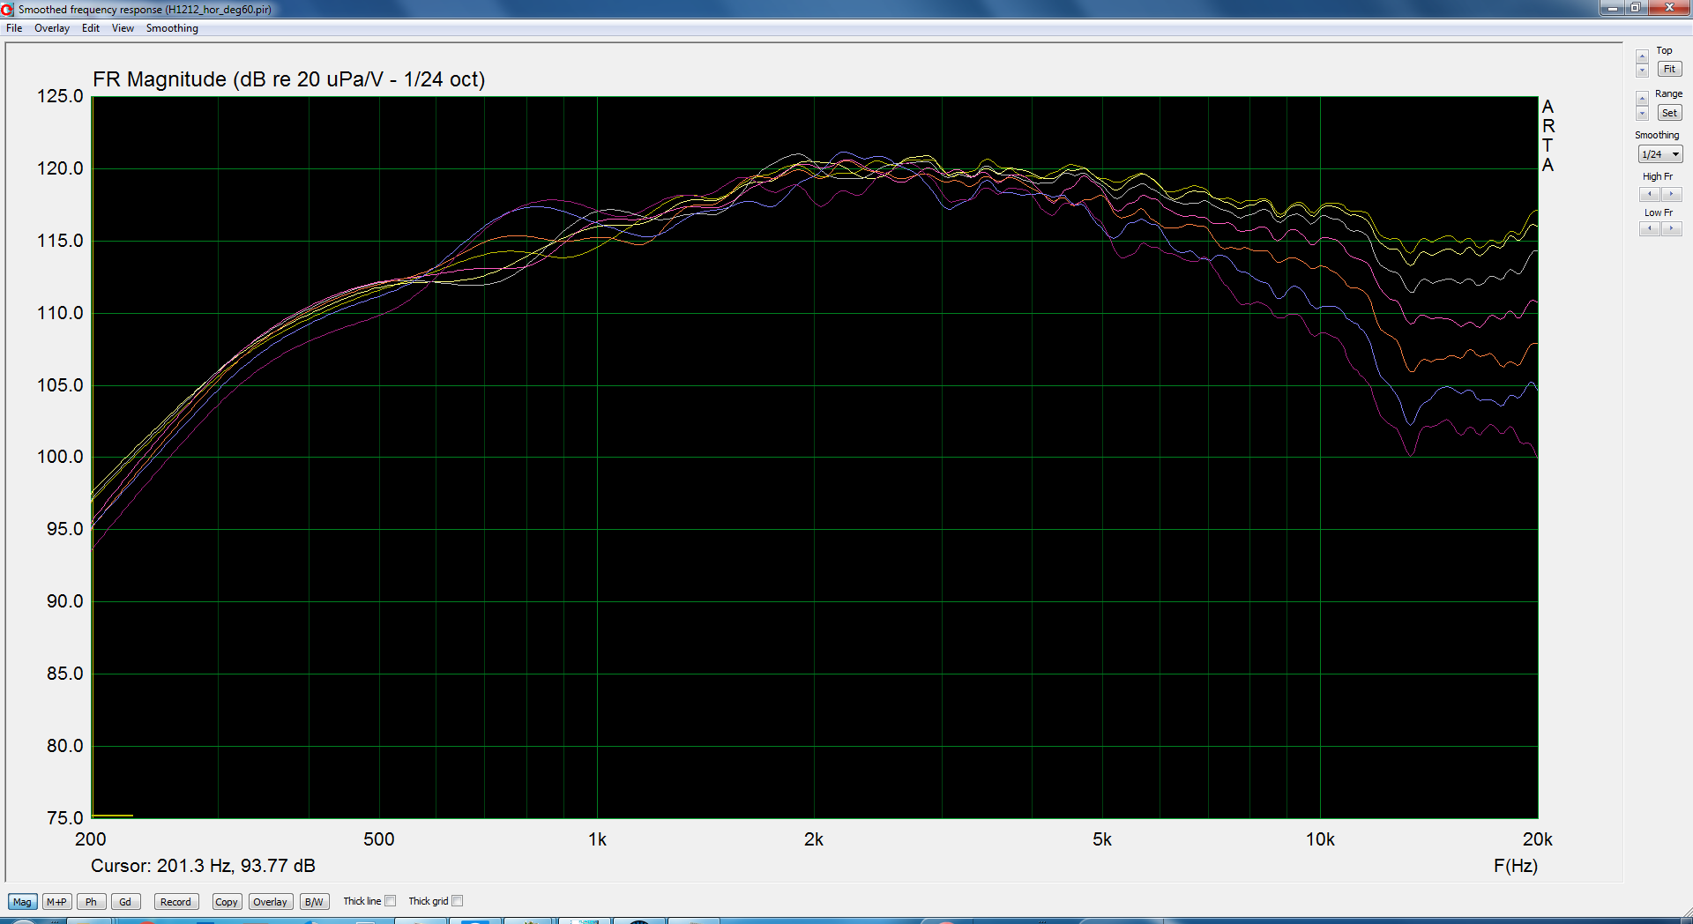The image size is (1693, 924).
Task: Click the Copy button
Action: 227,902
